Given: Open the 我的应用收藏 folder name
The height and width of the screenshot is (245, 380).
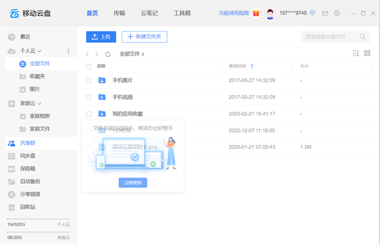Looking at the screenshot, I should 127,114.
